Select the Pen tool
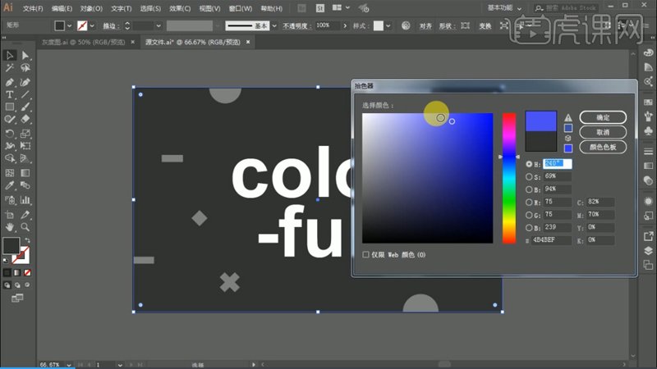The image size is (657, 369). click(x=10, y=83)
